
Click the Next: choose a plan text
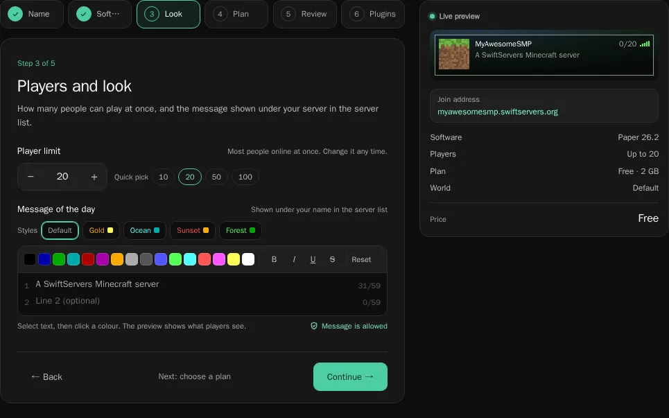pos(195,376)
